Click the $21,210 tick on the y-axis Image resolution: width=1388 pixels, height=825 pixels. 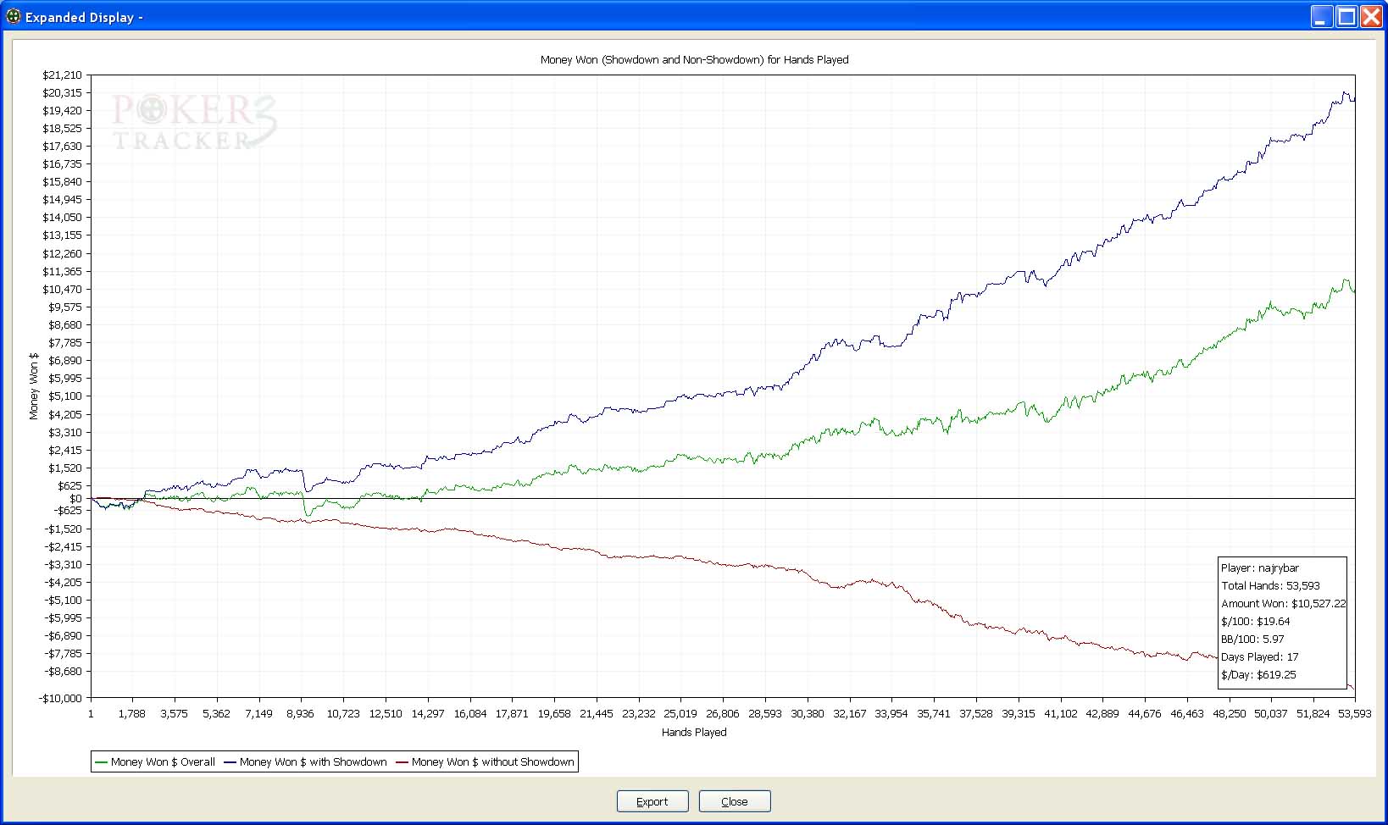[x=62, y=75]
